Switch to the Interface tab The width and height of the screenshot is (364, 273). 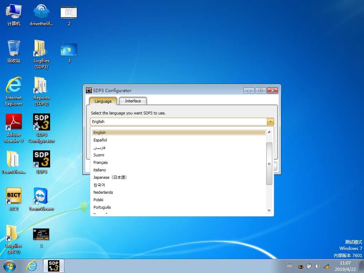coord(133,101)
